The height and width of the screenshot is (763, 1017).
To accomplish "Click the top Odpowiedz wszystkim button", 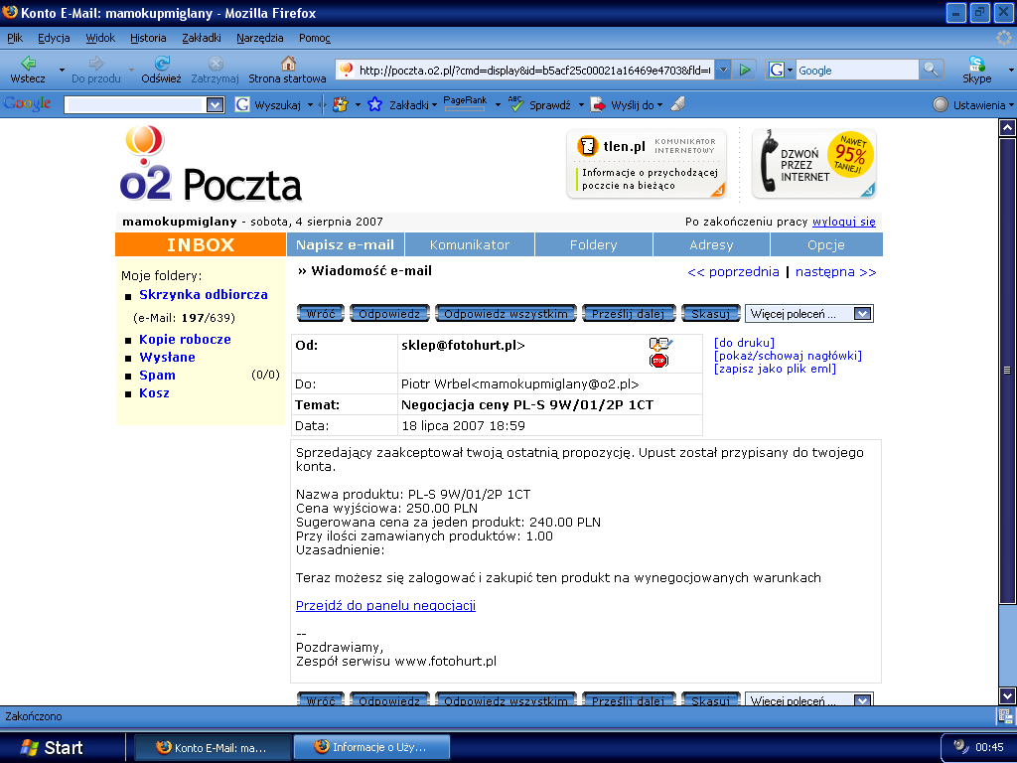I will click(x=506, y=313).
